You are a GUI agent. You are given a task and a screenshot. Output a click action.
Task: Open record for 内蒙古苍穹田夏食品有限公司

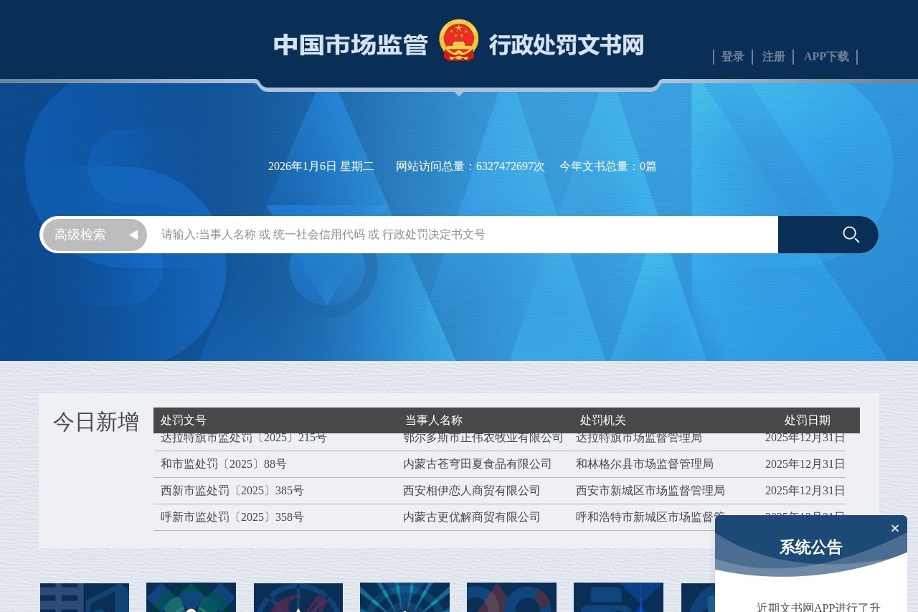click(x=477, y=464)
